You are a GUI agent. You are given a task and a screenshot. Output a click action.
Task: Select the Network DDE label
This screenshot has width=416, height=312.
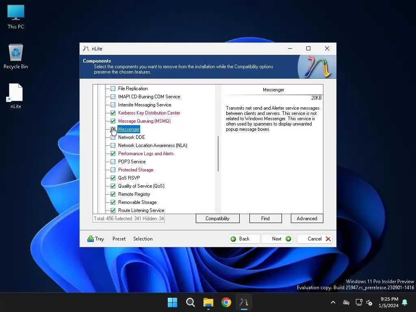click(131, 137)
